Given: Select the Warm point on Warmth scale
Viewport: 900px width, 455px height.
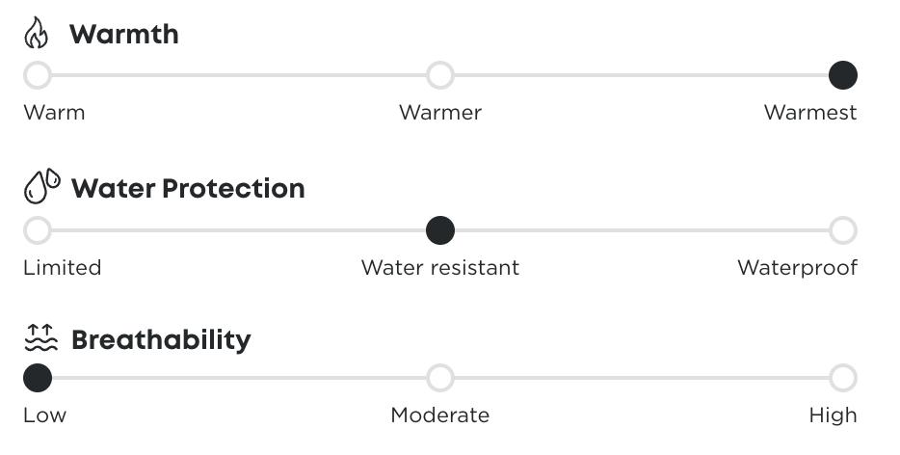Looking at the screenshot, I should click(38, 74).
